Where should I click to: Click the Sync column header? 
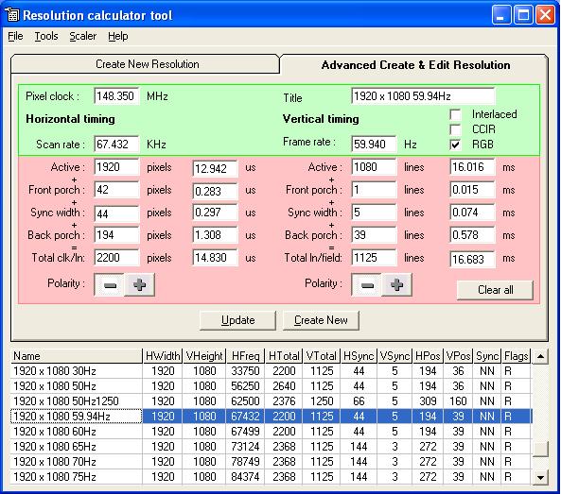pos(487,356)
